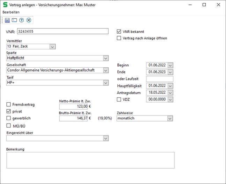Check the MÜ/BÜ checkbox
The image size is (226, 184).
(9, 126)
